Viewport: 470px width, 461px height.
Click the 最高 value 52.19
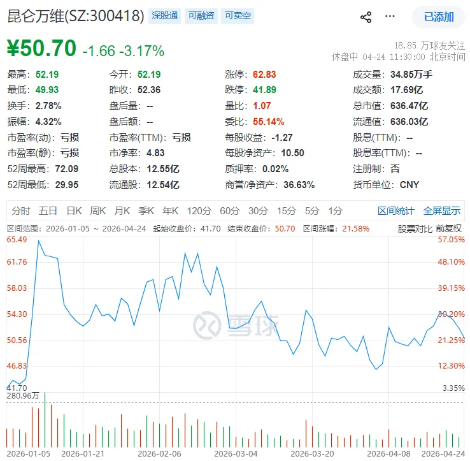click(x=47, y=75)
